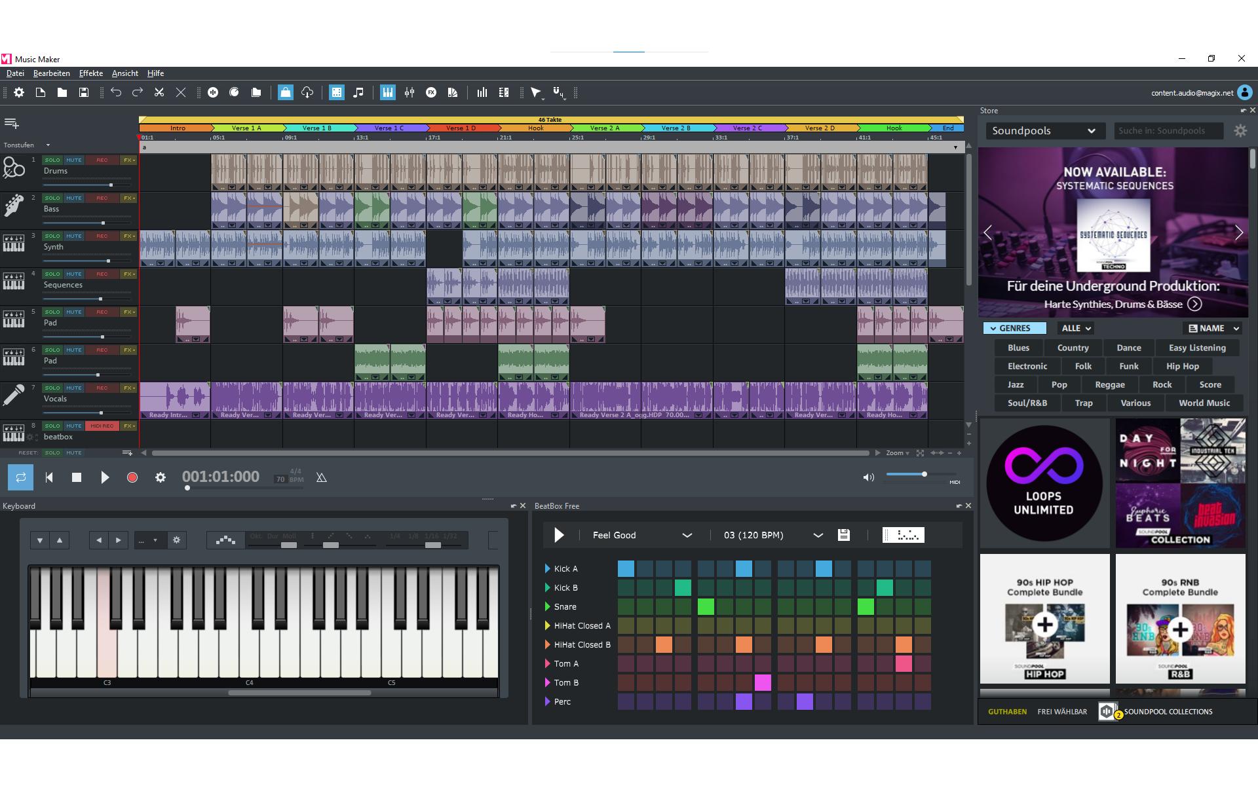Open the NAME sort dropdown
This screenshot has height=791, width=1258.
[x=1213, y=328]
